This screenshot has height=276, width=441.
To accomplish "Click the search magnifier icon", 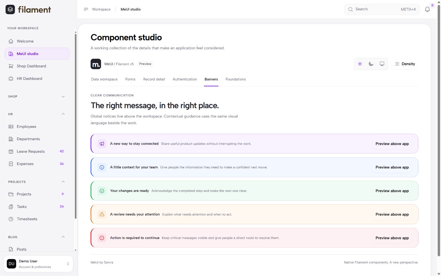I will point(351,9).
